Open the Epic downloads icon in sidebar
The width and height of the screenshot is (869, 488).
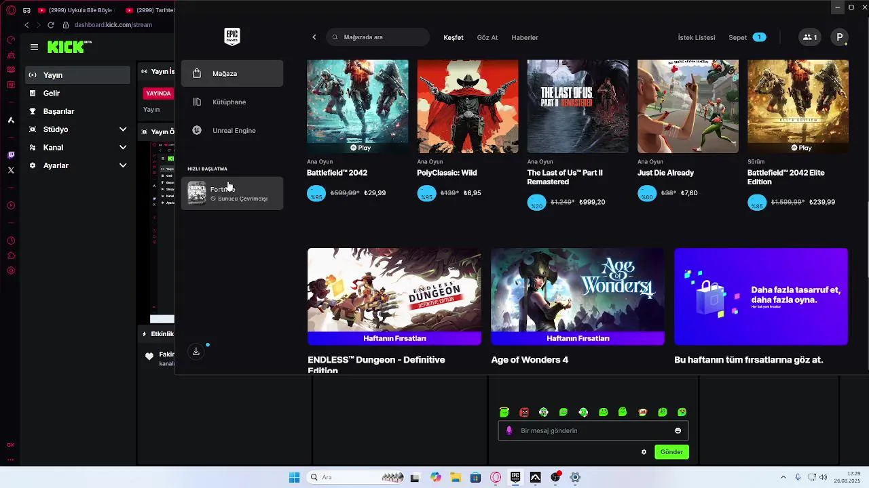(196, 351)
